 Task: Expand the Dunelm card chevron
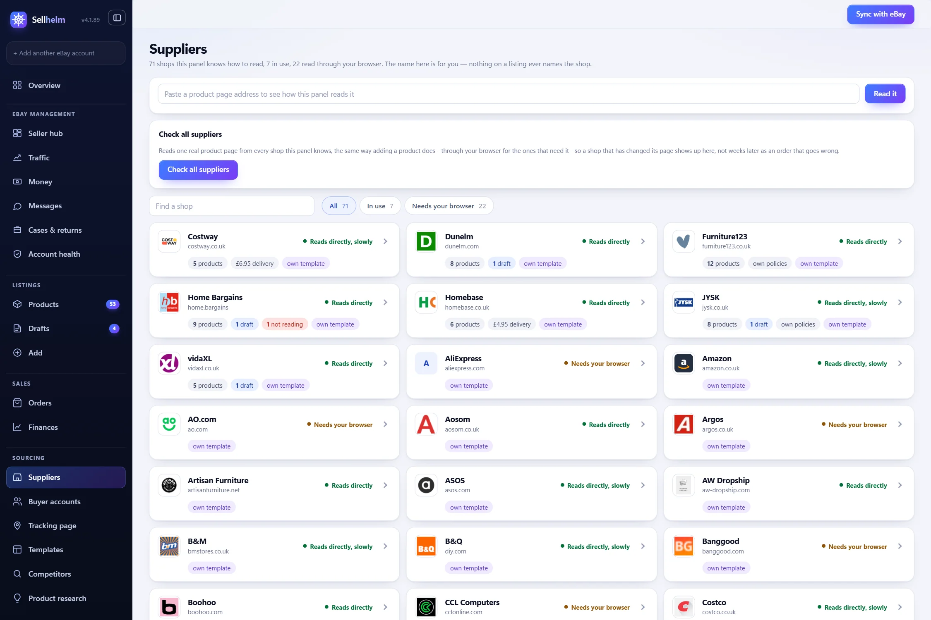[x=643, y=241]
